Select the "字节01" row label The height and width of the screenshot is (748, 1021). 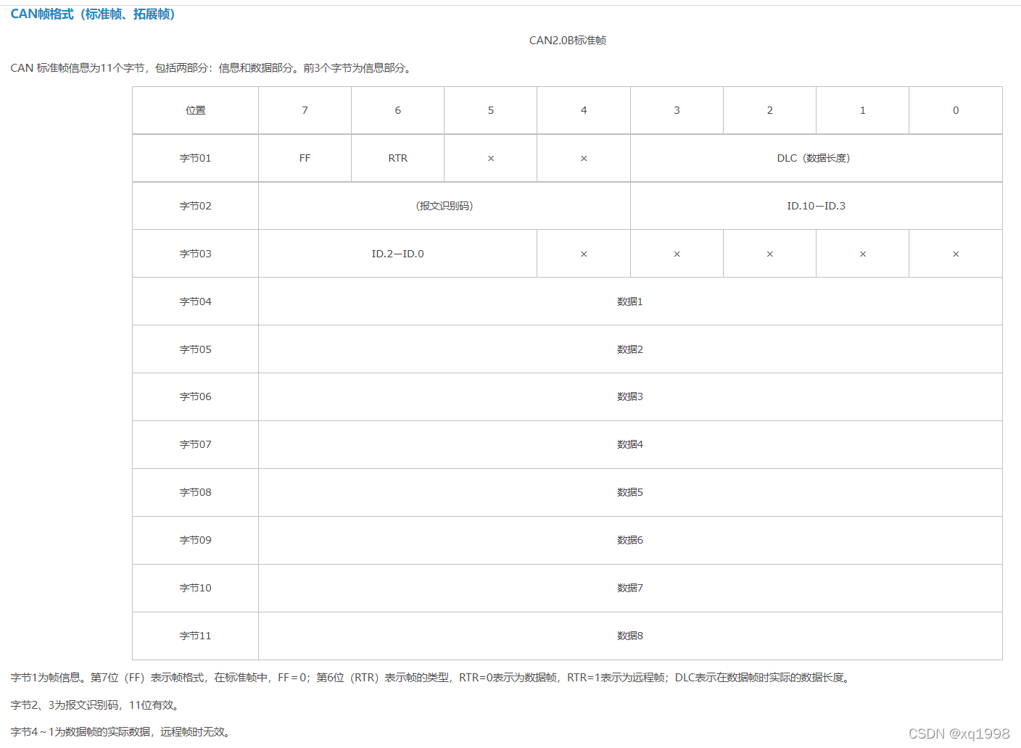(x=196, y=158)
